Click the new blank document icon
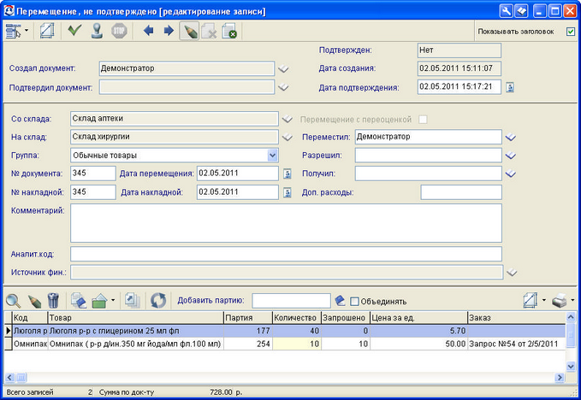The width and height of the screenshot is (581, 400). pyautogui.click(x=47, y=31)
